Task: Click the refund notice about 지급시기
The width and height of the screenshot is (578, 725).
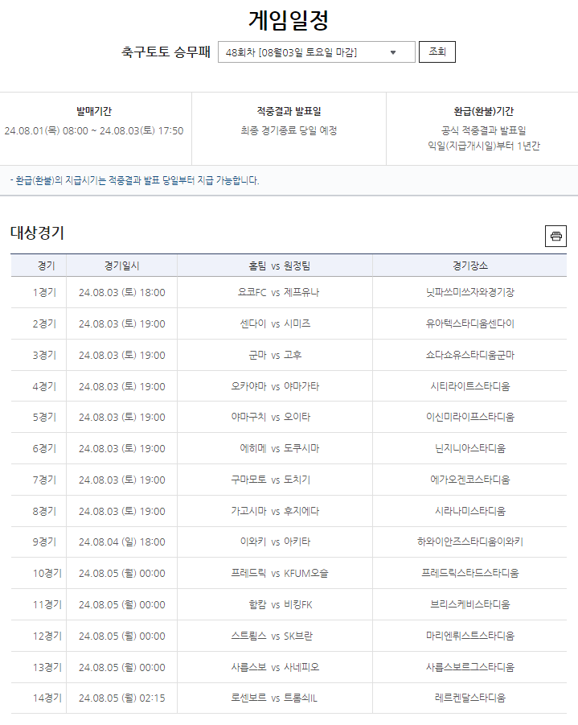Action: coord(134,180)
